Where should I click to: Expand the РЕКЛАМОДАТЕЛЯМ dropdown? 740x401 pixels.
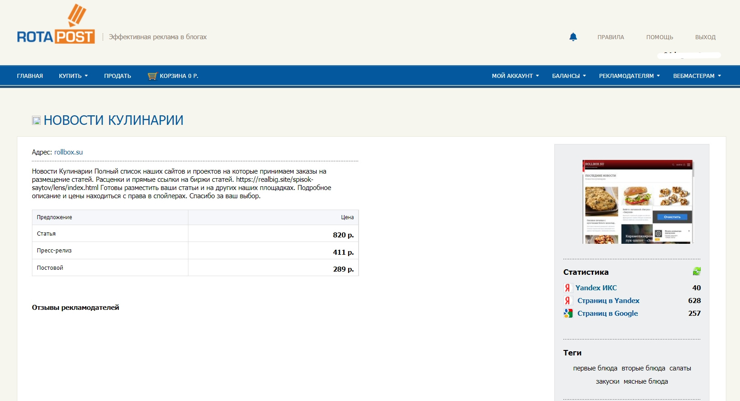click(629, 76)
